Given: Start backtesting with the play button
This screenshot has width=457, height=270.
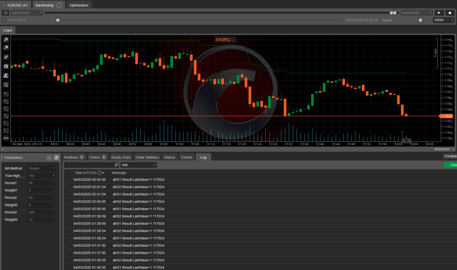Looking at the screenshot, I should pyautogui.click(x=439, y=13).
